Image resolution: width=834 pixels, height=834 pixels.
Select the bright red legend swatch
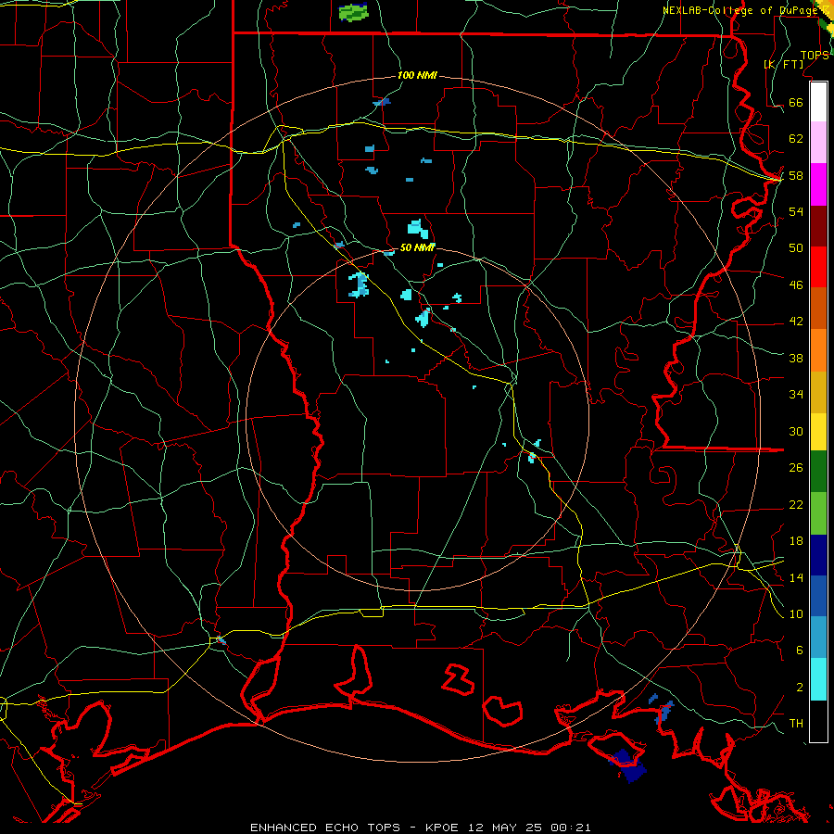click(x=818, y=267)
